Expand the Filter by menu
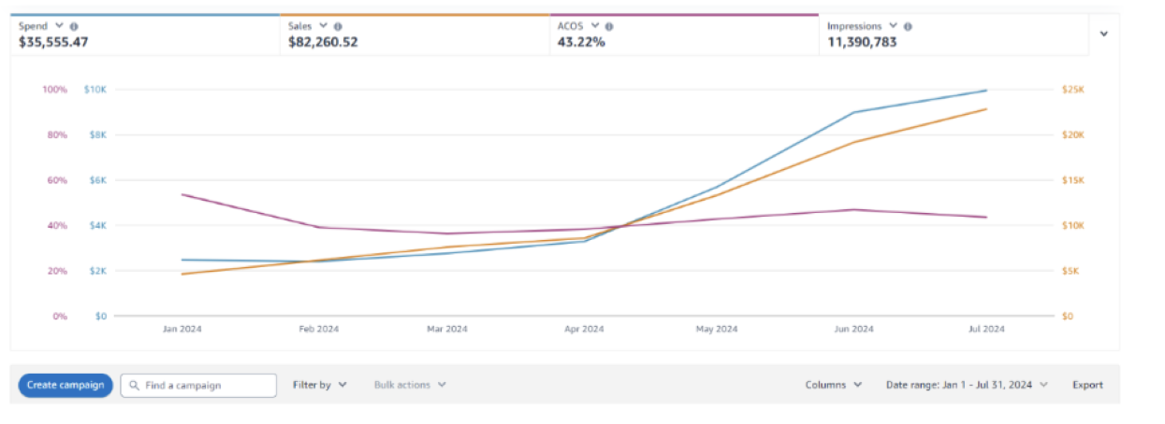Image resolution: width=1165 pixels, height=424 pixels. pyautogui.click(x=320, y=385)
